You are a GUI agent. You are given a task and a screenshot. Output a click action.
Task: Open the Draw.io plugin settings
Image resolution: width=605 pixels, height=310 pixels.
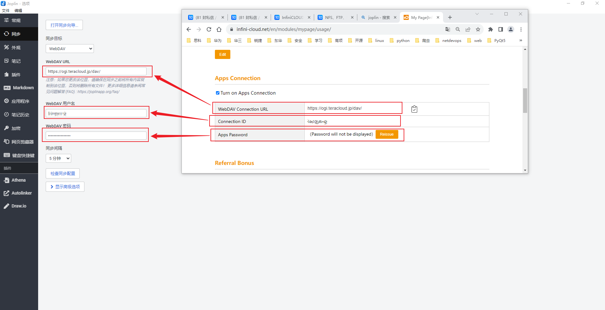pyautogui.click(x=19, y=206)
